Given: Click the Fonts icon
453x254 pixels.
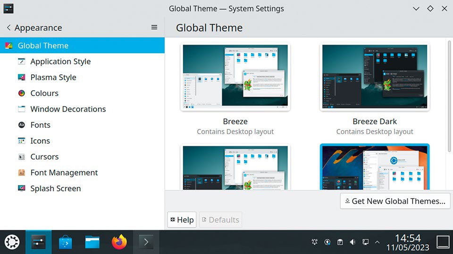Looking at the screenshot, I should point(22,125).
